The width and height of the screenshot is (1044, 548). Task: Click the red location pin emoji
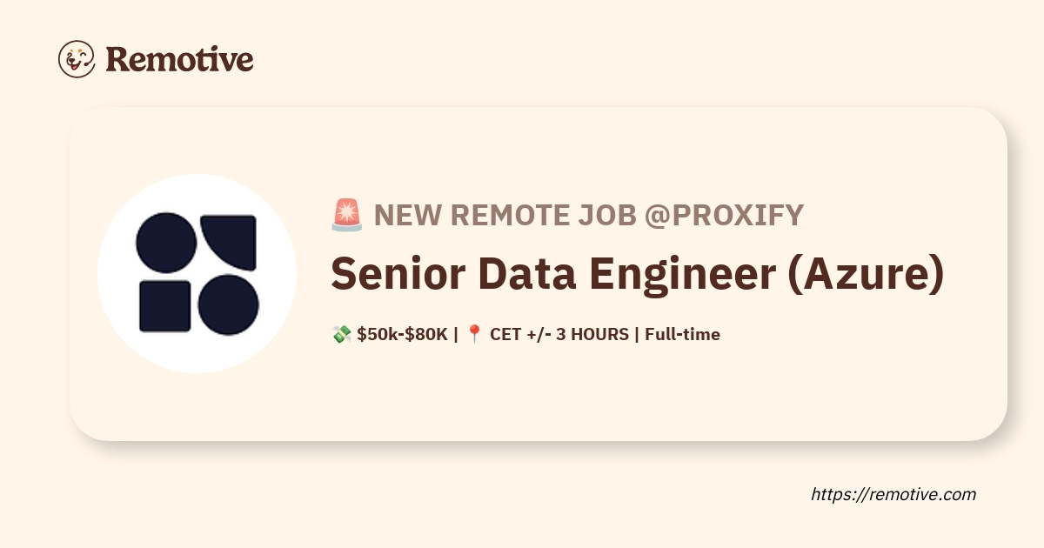click(x=474, y=334)
